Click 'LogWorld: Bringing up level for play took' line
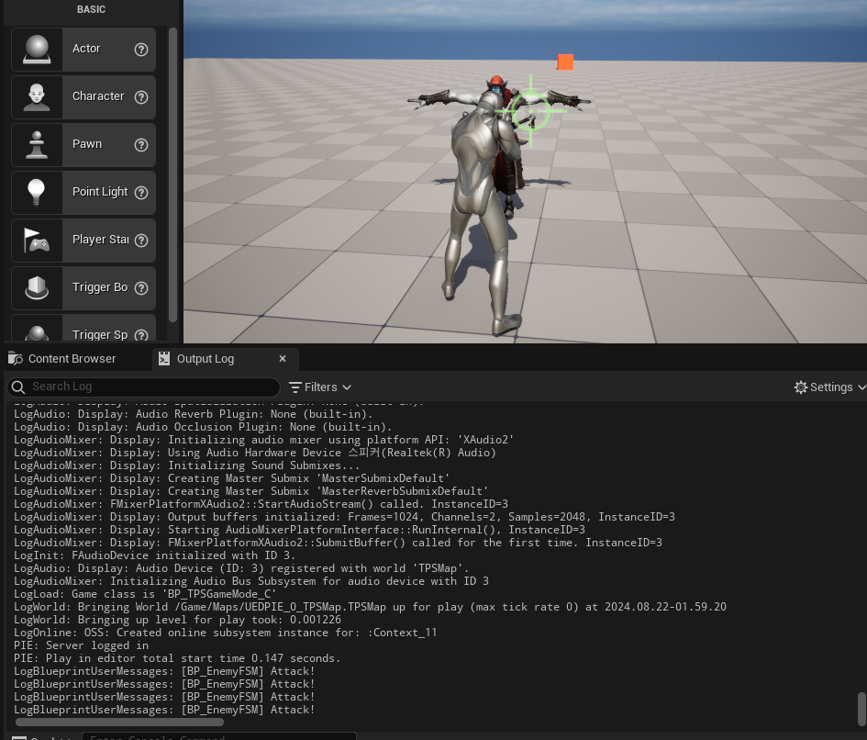 click(x=177, y=620)
